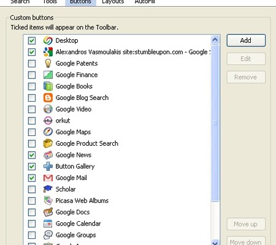The width and height of the screenshot is (276, 245).
Task: Click the Move up button
Action: click(246, 224)
